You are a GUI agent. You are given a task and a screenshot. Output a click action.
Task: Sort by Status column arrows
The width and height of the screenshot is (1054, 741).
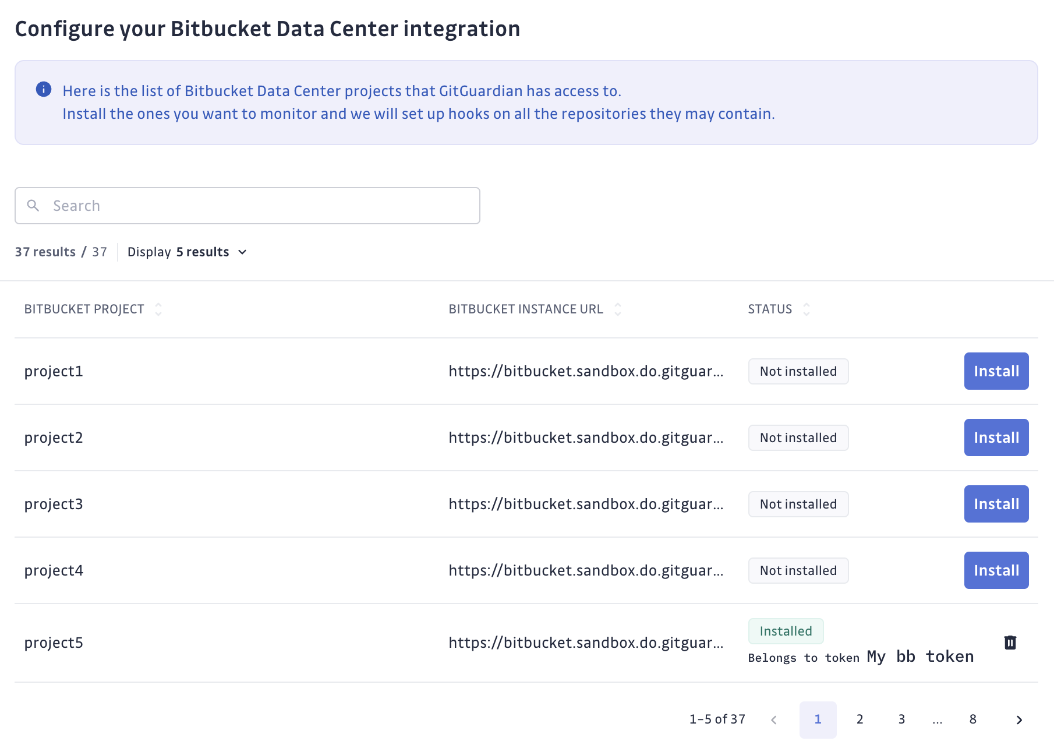click(807, 309)
